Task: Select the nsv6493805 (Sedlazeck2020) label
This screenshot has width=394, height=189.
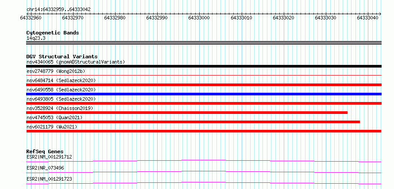Action: (x=61, y=99)
